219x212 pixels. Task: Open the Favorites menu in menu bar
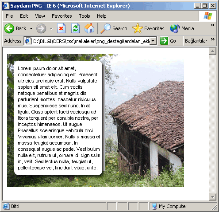(62, 16)
